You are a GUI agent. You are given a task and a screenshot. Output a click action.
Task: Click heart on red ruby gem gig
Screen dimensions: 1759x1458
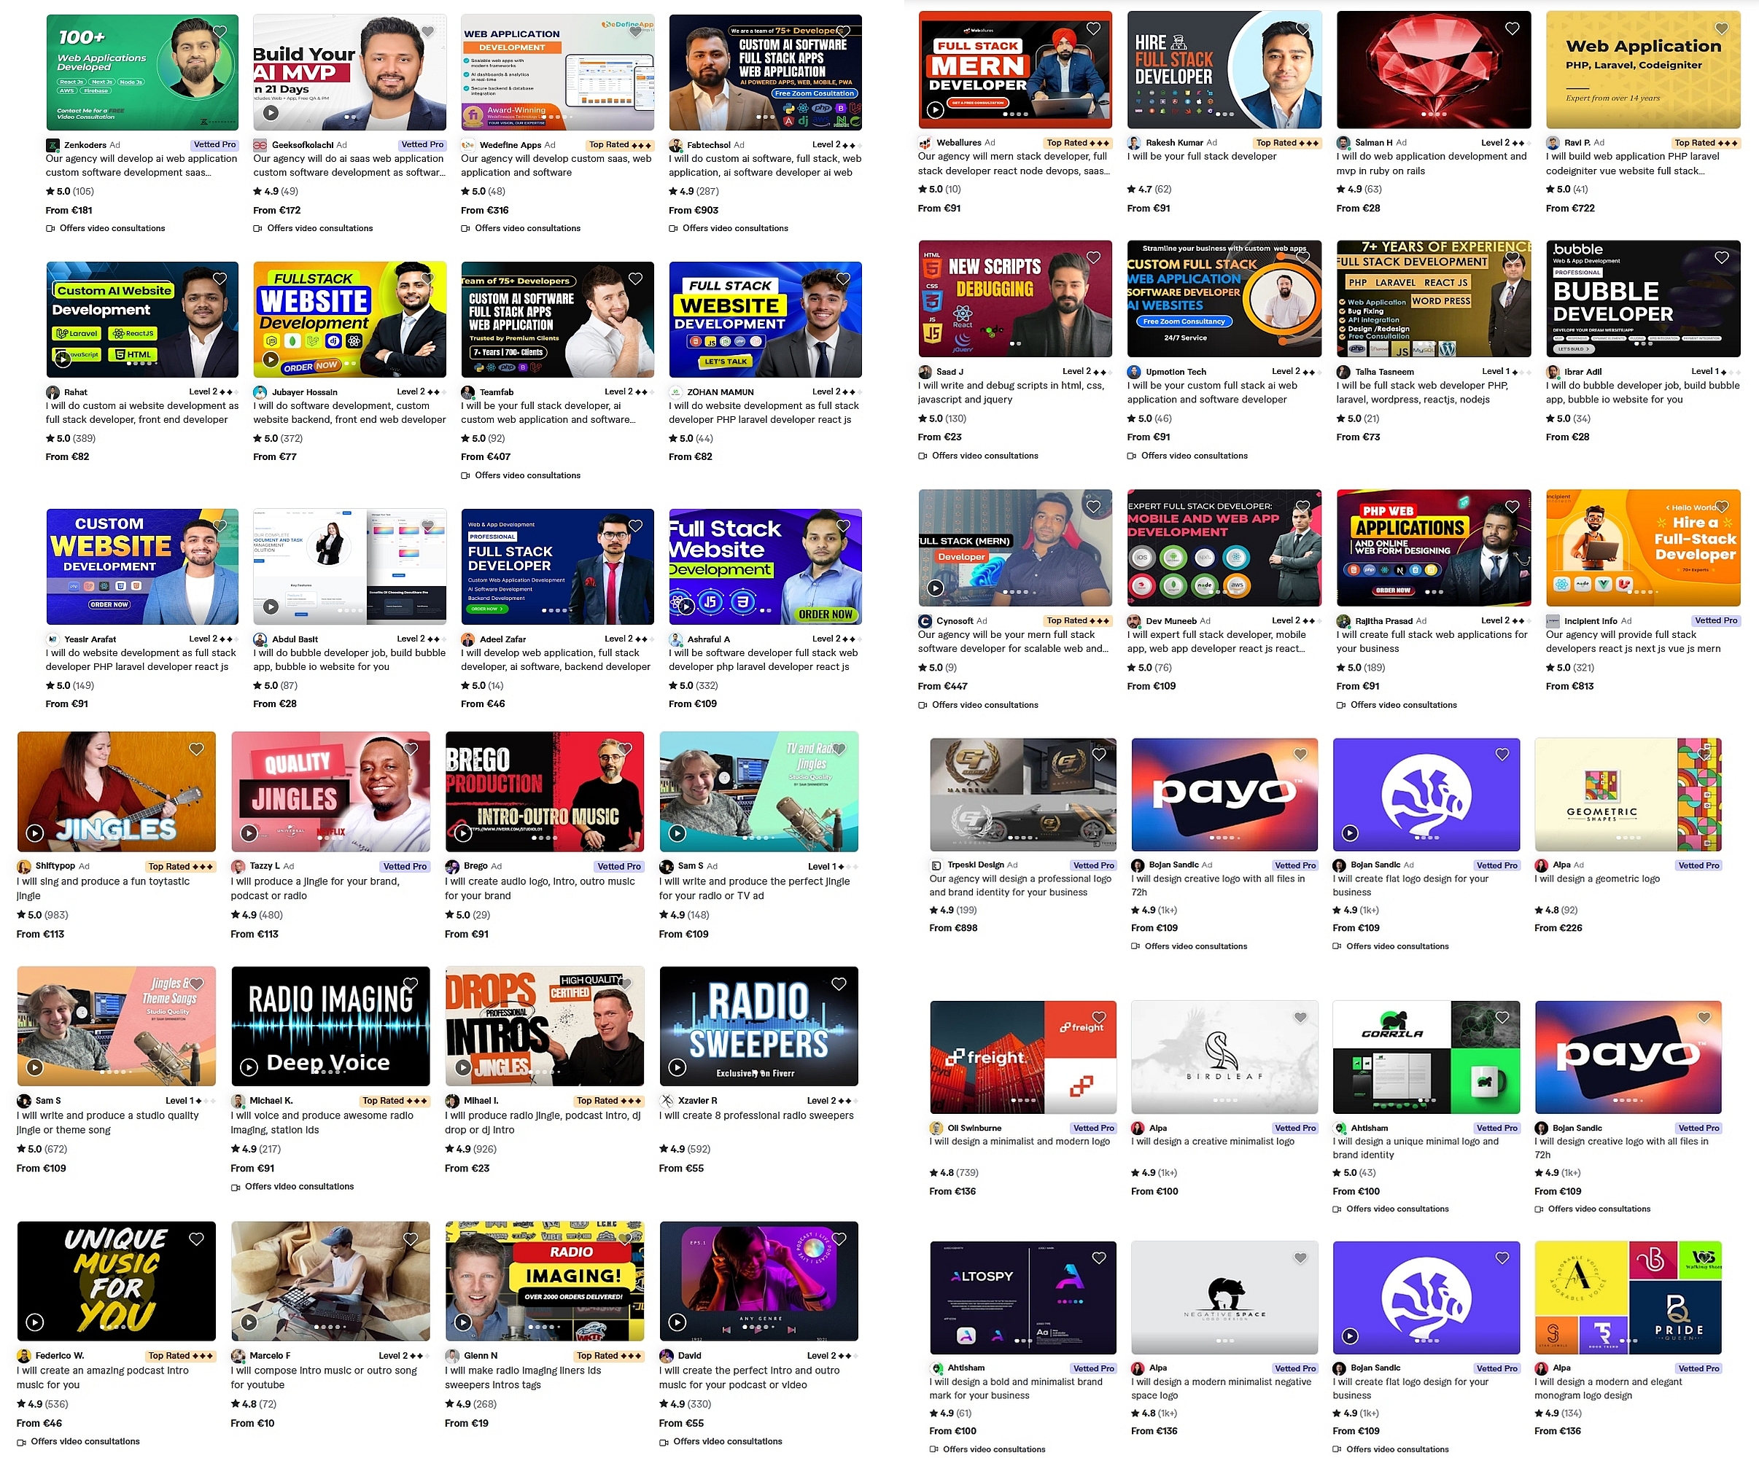click(1512, 28)
